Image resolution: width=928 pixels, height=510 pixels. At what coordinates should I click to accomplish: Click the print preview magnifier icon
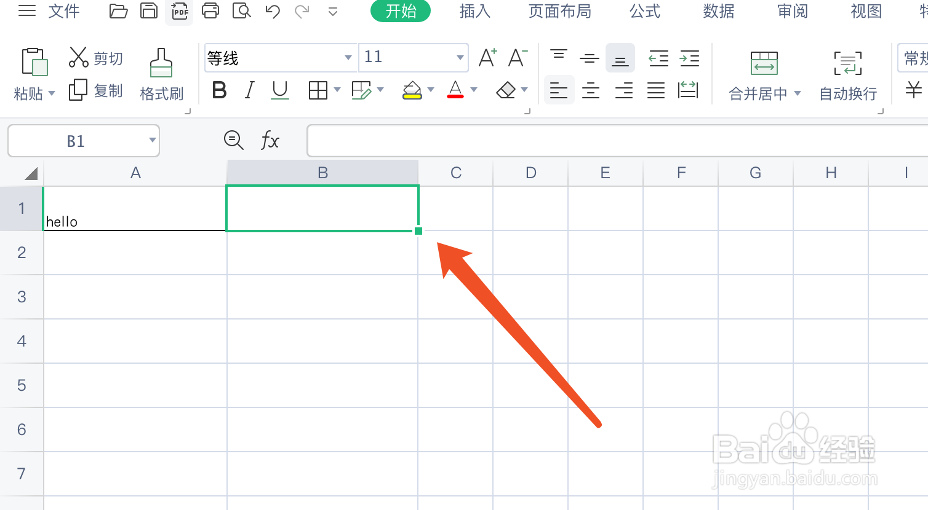pos(241,11)
